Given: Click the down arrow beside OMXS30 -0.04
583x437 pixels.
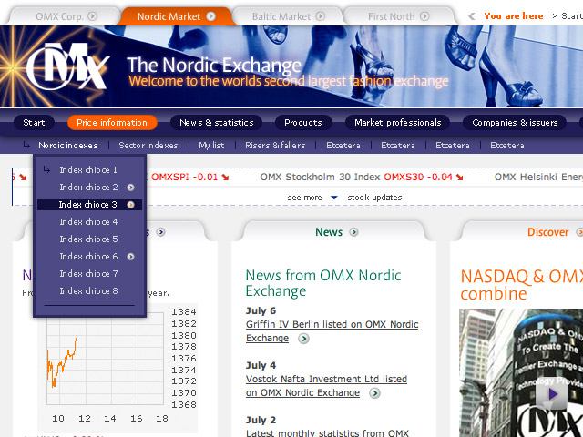Looking at the screenshot, I should pos(459,178).
